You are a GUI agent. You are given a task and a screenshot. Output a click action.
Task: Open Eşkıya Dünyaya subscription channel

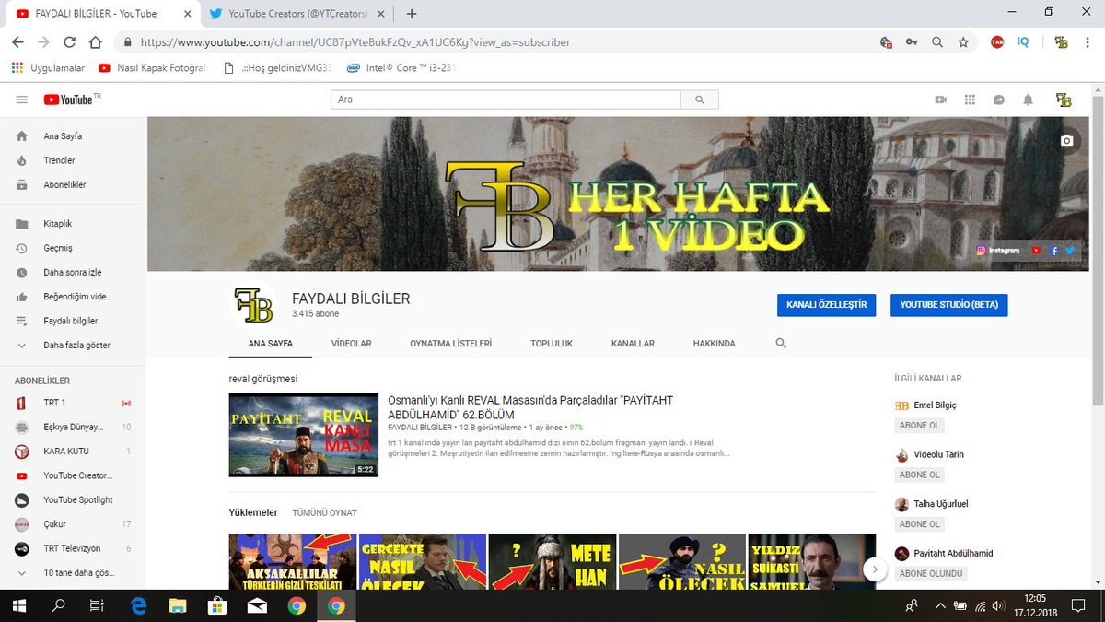[73, 428]
